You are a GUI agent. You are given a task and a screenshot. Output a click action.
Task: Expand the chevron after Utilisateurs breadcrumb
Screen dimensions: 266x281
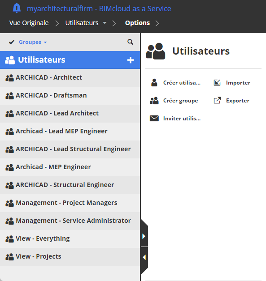pyautogui.click(x=114, y=23)
